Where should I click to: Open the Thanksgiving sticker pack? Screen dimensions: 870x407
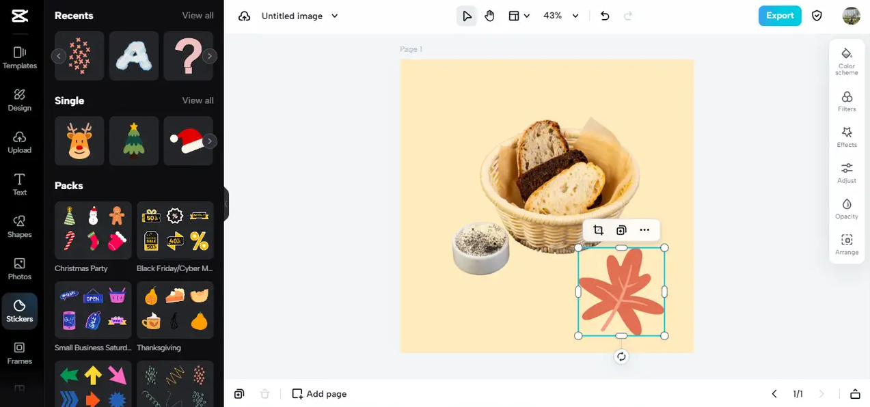pos(175,310)
